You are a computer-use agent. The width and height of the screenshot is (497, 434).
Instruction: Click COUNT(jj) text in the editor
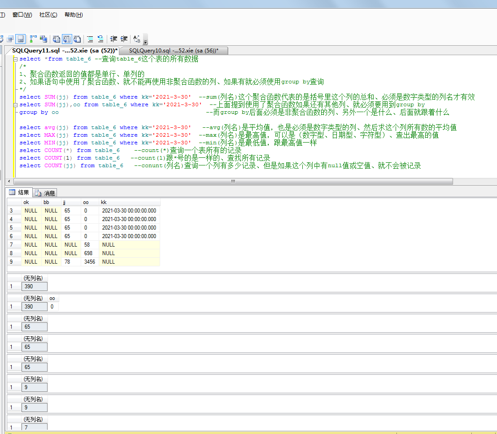coord(60,165)
